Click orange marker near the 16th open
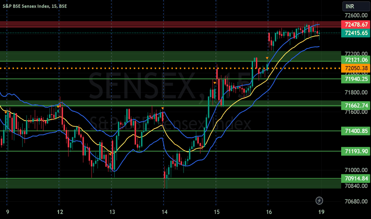 pos(267,58)
